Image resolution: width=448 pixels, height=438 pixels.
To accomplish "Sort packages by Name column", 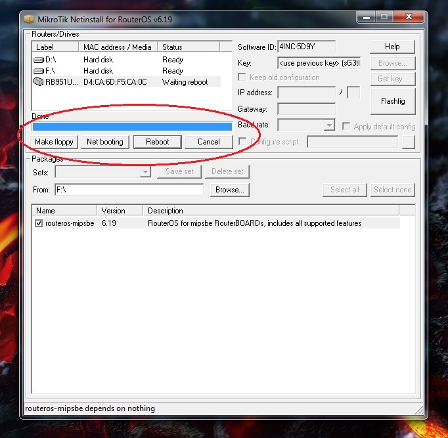I will point(64,210).
